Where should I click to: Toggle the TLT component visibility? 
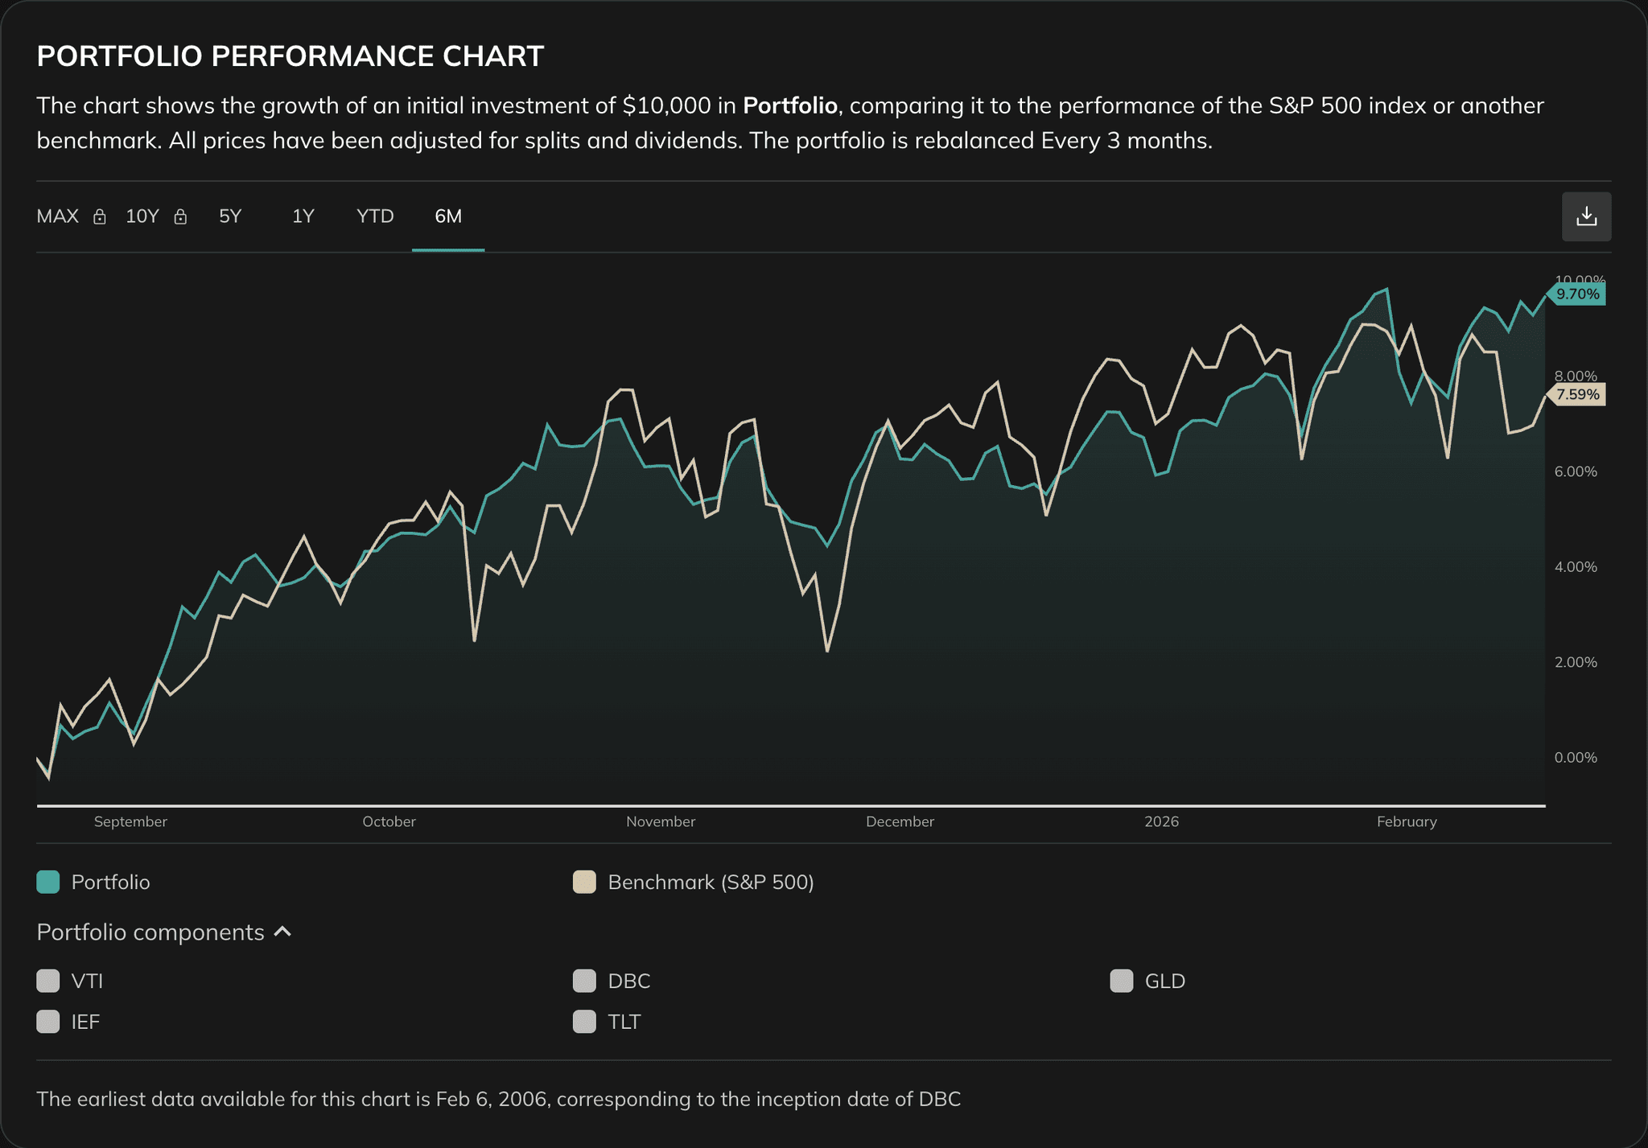click(x=584, y=1021)
